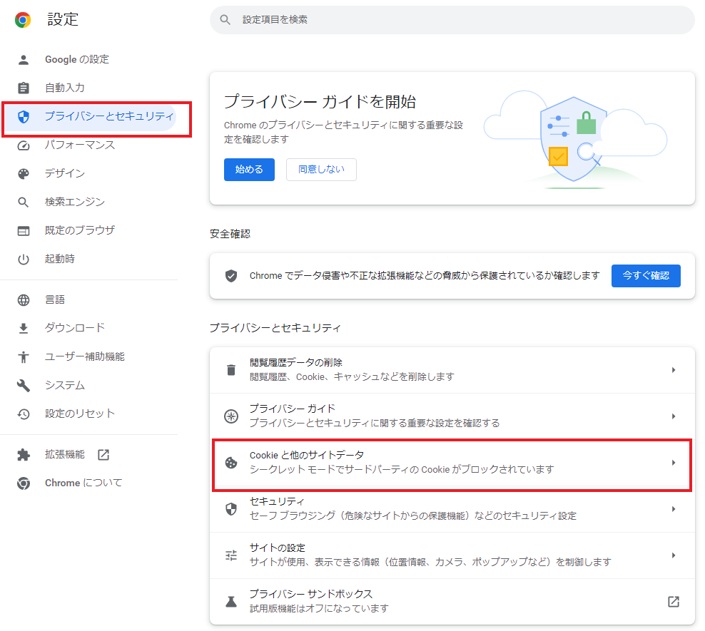
Task: Expand the 閲覧履歴データの削除 row arrow
Action: pos(674,370)
